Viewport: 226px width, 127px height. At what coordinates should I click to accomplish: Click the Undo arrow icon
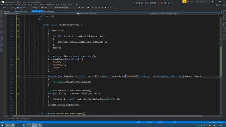24,8
